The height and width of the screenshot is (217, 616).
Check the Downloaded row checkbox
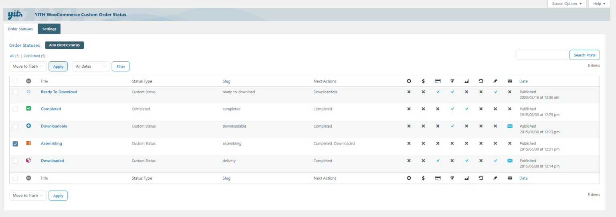point(15,161)
